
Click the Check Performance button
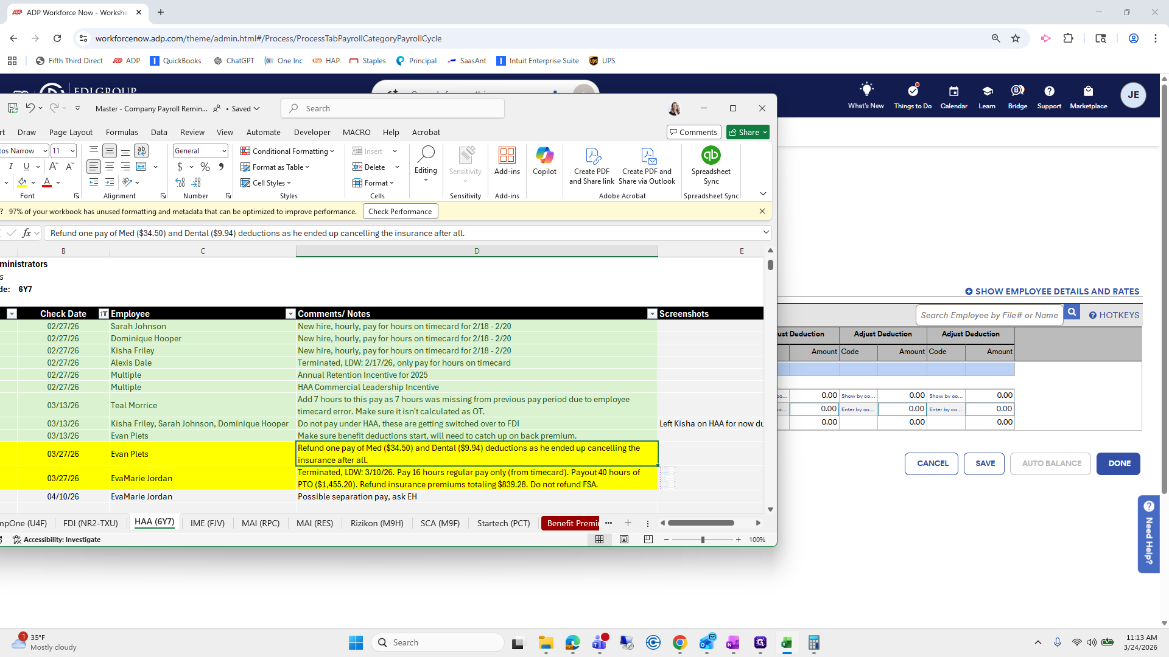pos(400,212)
